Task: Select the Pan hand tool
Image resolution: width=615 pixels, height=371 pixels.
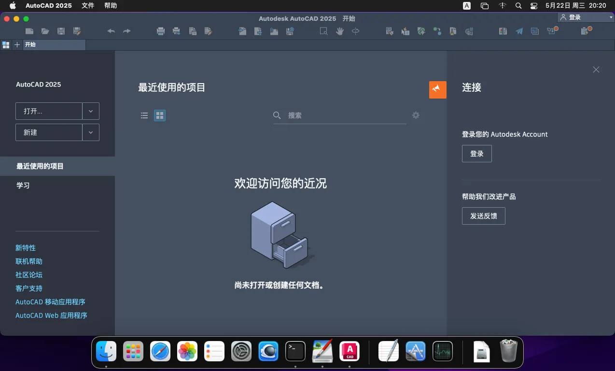Action: point(340,31)
